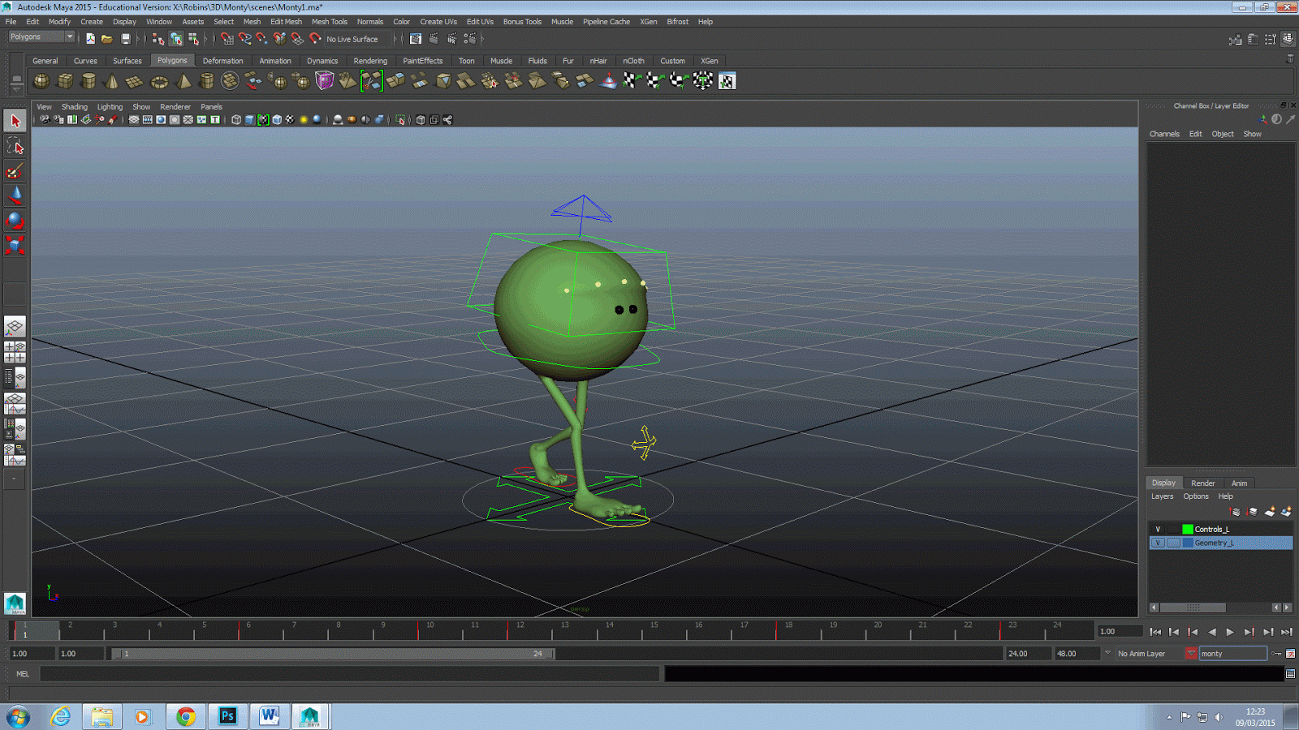Toggle visibility of the Controls_L layer

1158,530
